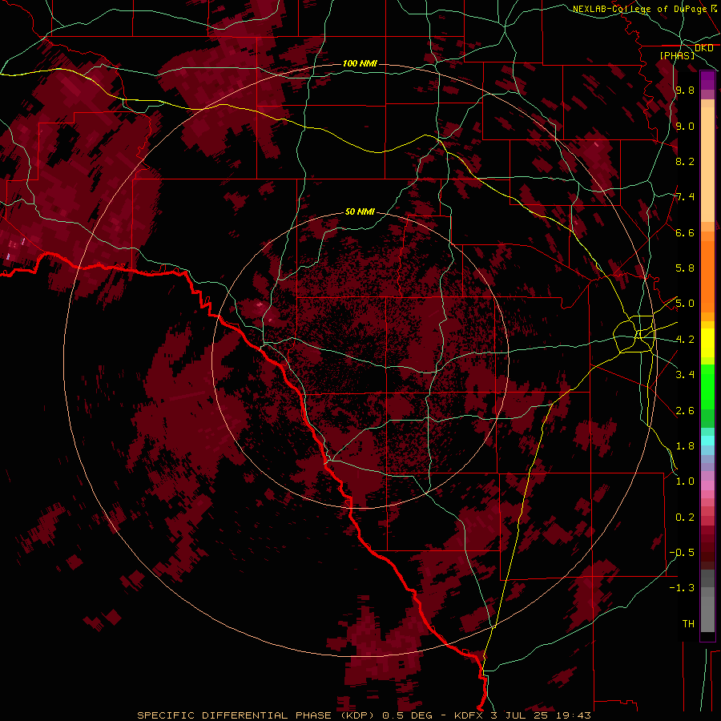The image size is (721, 721).
Task: Click the 4.2 value on the color scale
Action: tap(685, 340)
